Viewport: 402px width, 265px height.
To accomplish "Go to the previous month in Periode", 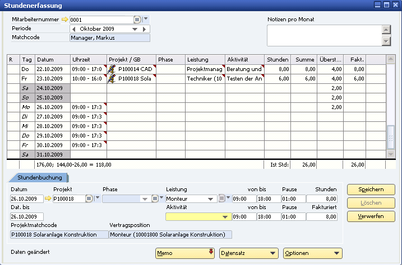I will tap(75, 29).
